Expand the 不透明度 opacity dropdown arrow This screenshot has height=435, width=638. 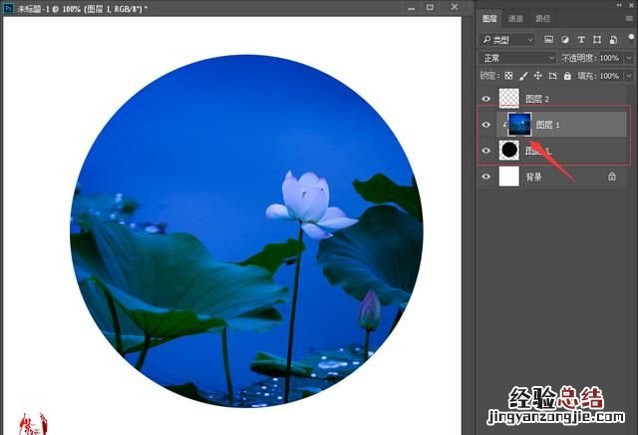(x=627, y=58)
